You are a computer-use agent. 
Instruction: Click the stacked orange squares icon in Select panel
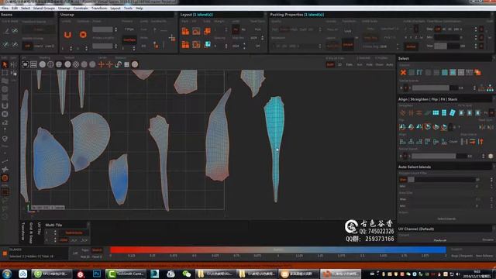point(477,72)
